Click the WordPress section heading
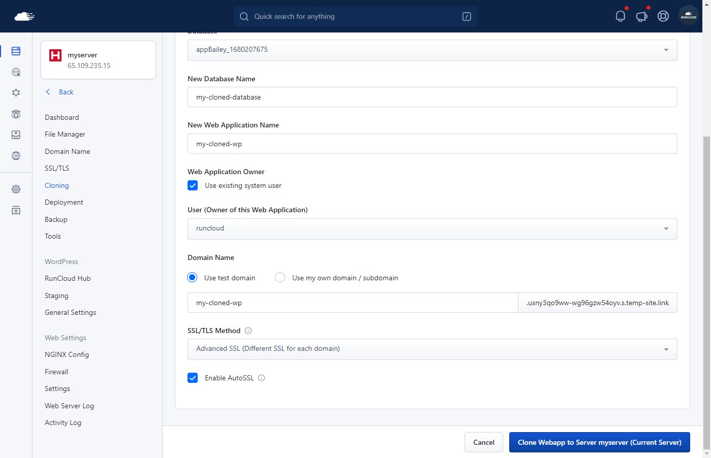This screenshot has height=458, width=711. tap(61, 261)
